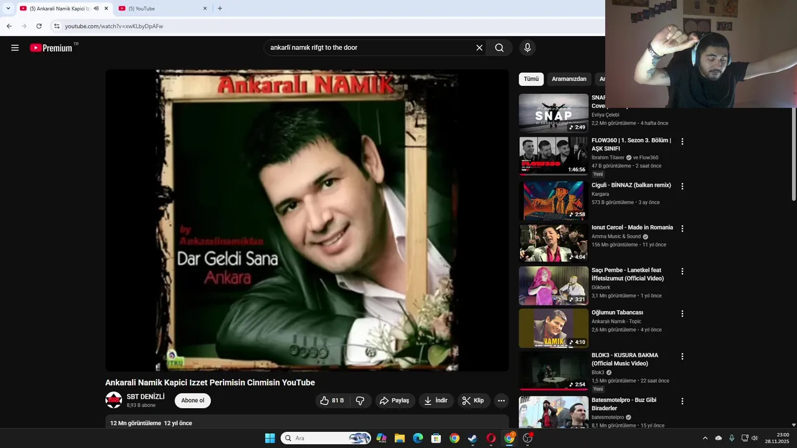Open more actions below the video
Screen dimensions: 797x448
pos(501,401)
